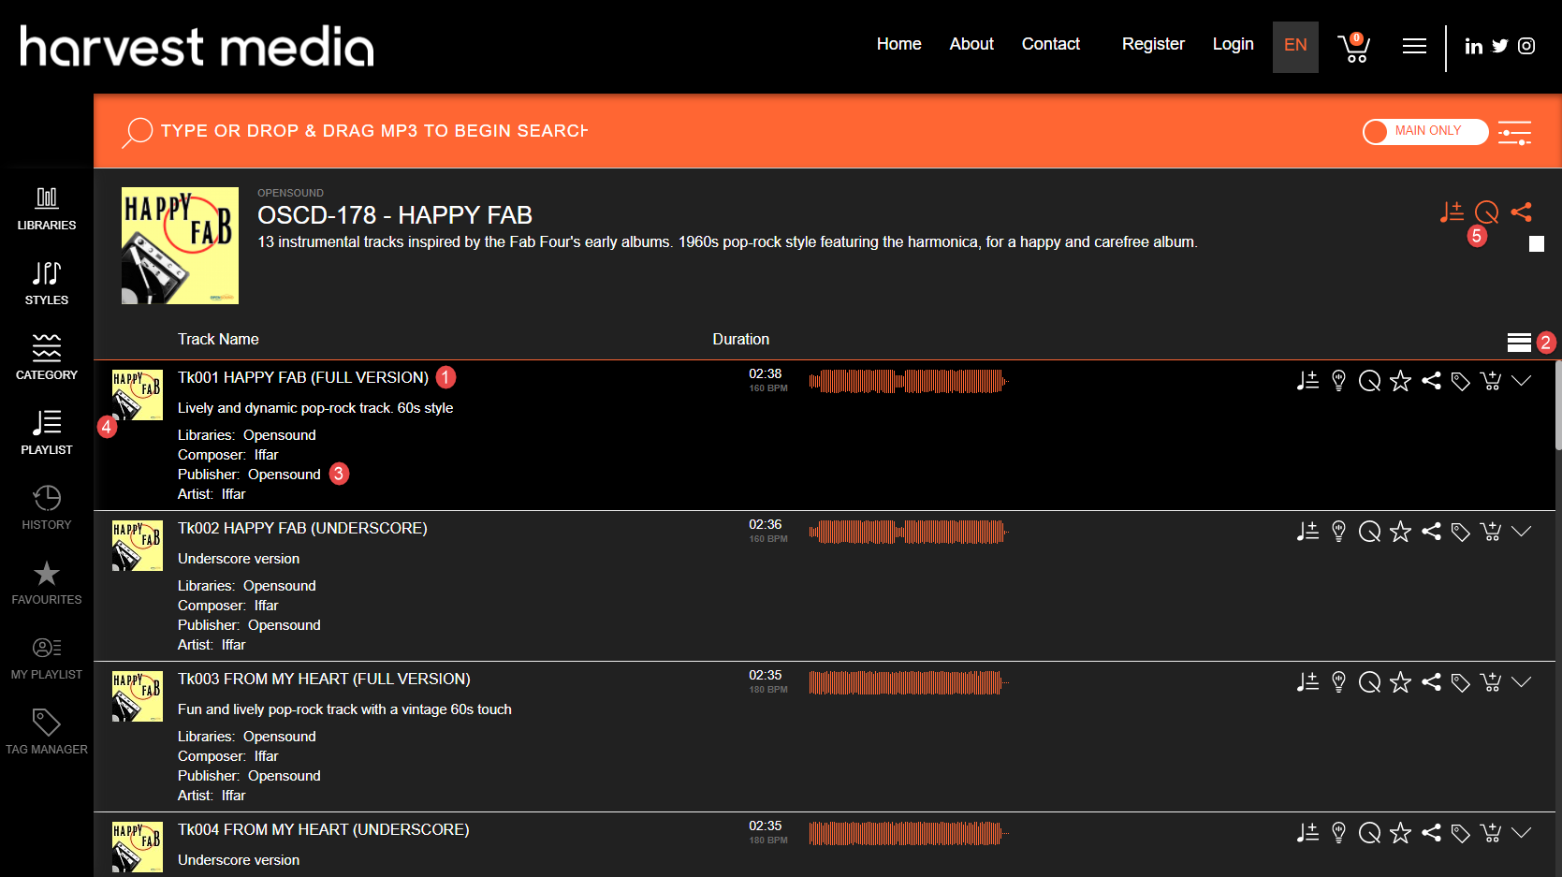1562x877 pixels.
Task: Toggle track list view icon beside Duration
Action: coord(1519,343)
